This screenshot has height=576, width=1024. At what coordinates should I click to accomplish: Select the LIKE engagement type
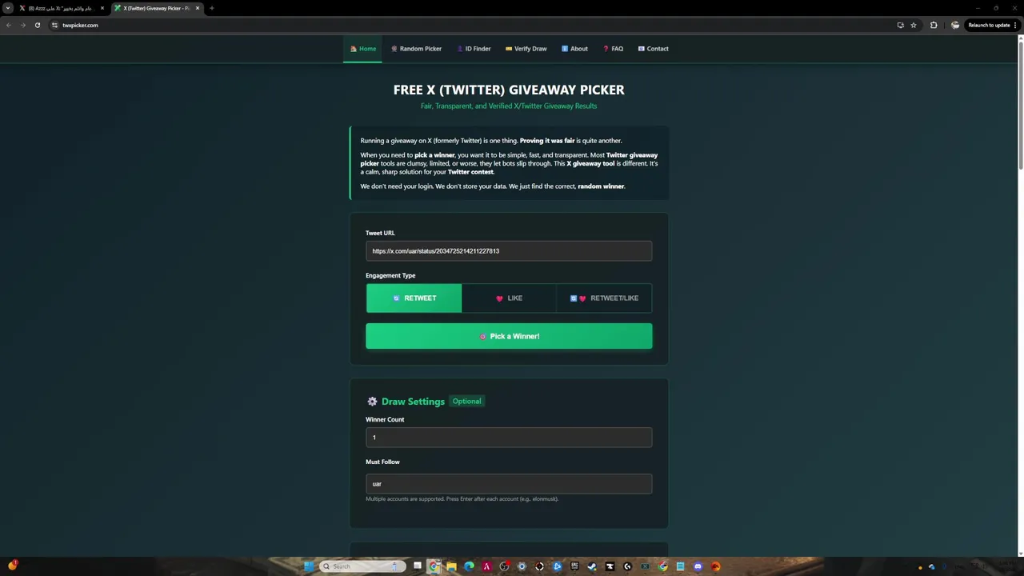pyautogui.click(x=509, y=298)
